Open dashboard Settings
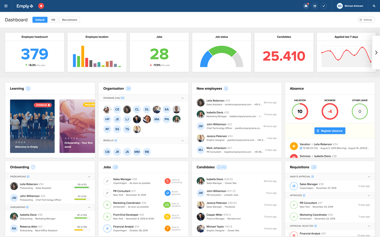 tap(366, 20)
